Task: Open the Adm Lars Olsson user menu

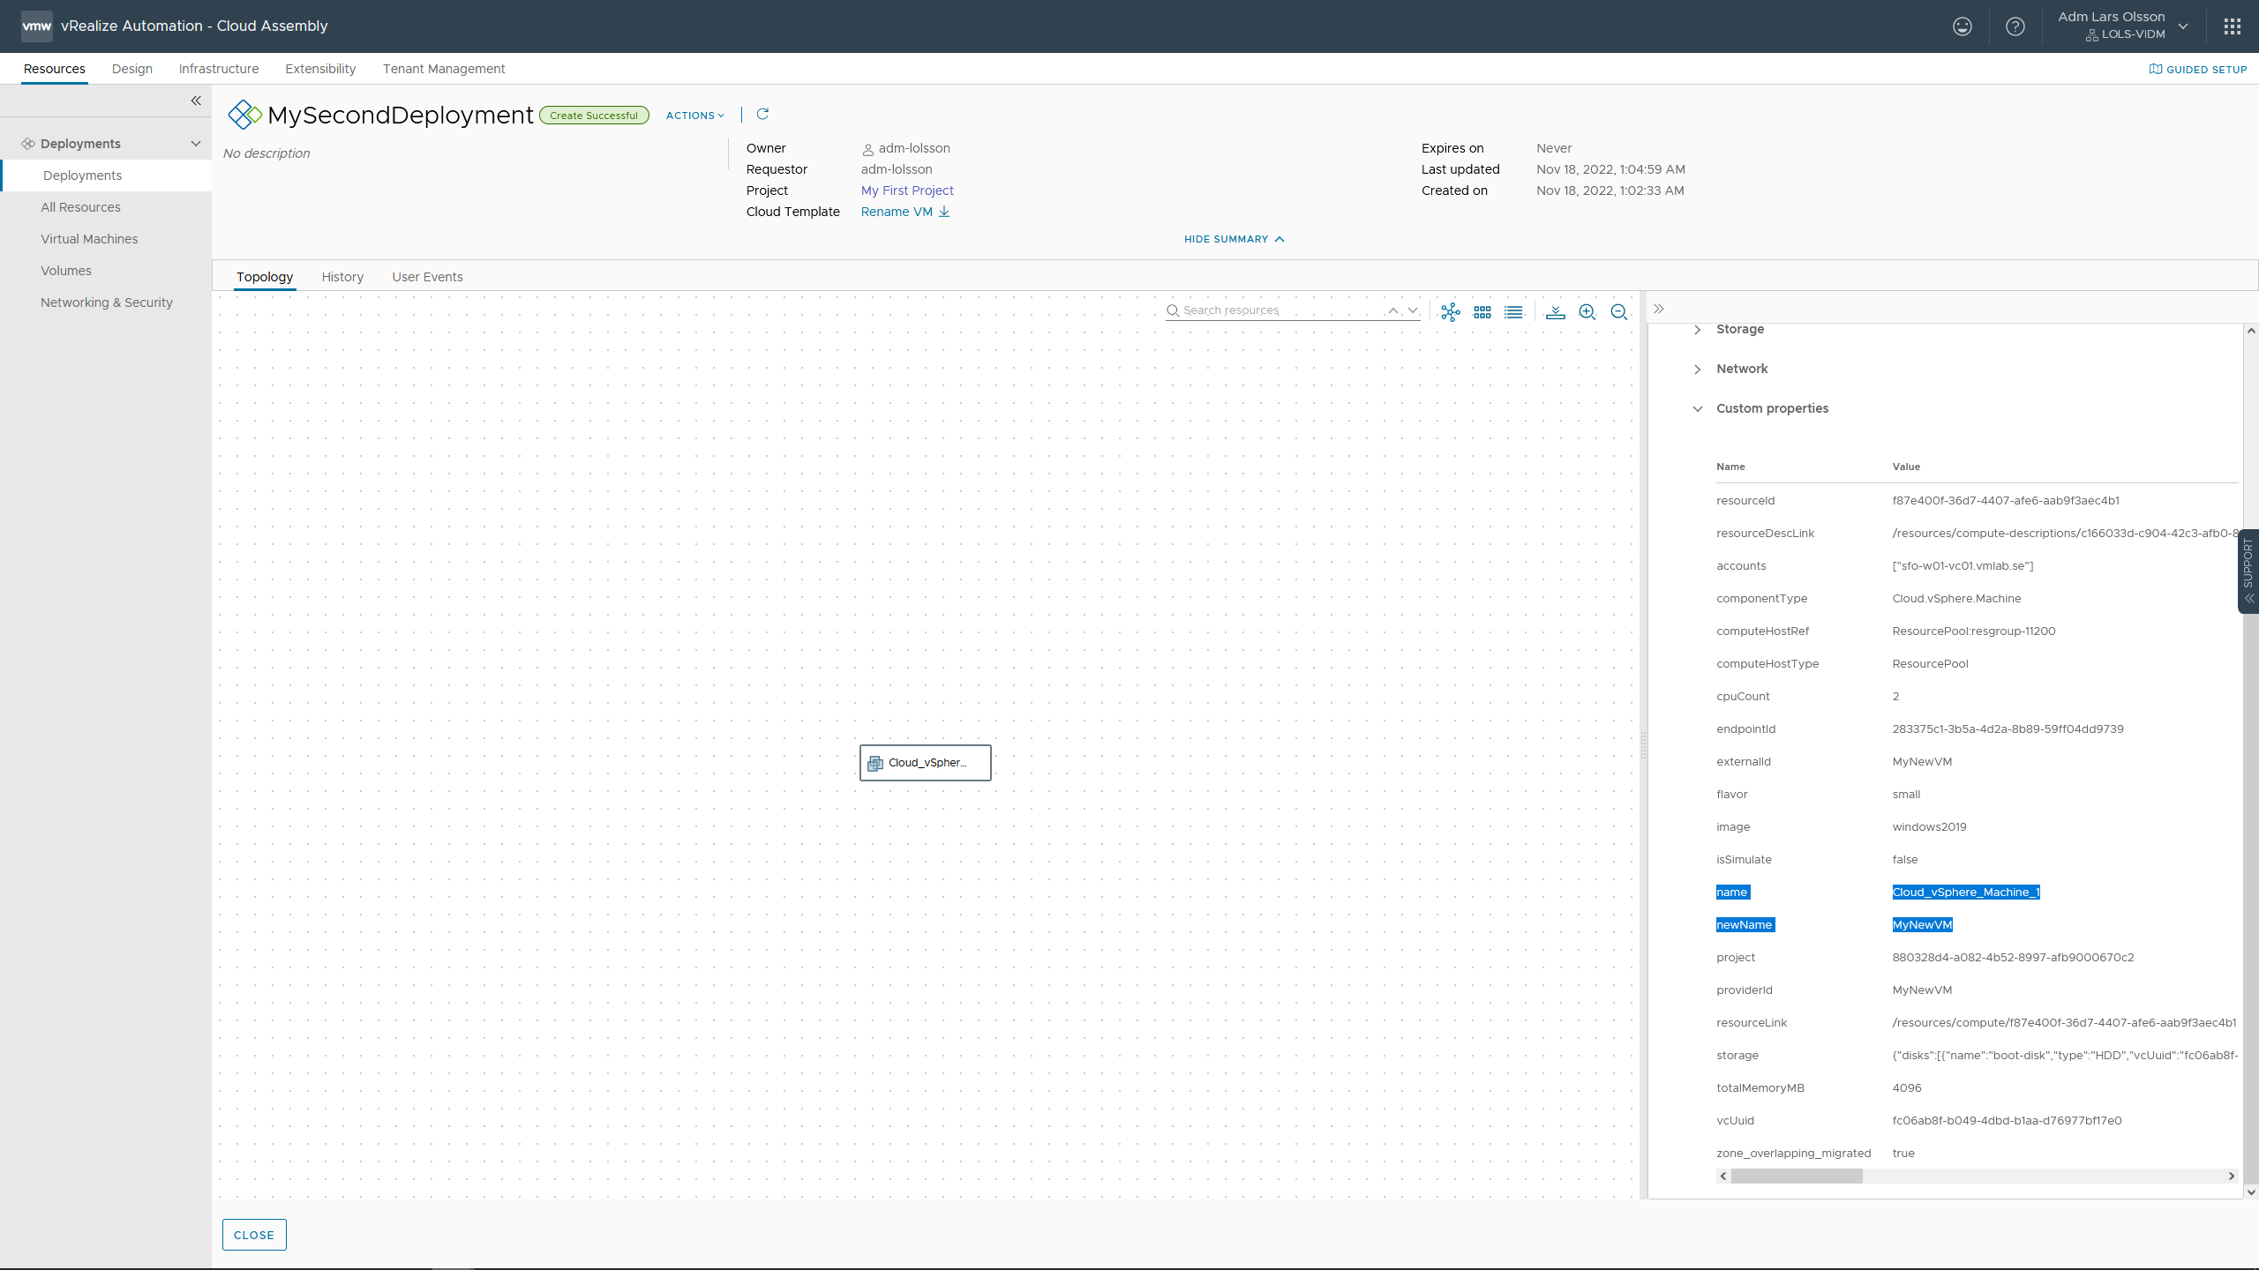Action: (2123, 26)
